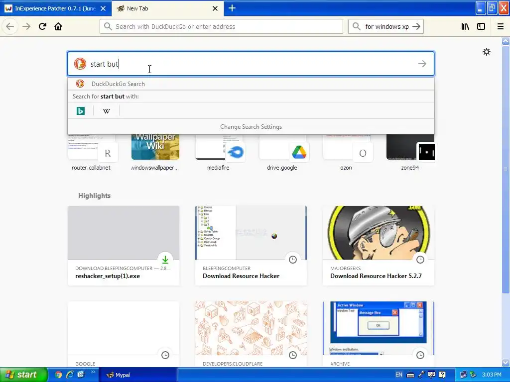Open a new tab with plus button
The height and width of the screenshot is (382, 510).
coord(232,8)
